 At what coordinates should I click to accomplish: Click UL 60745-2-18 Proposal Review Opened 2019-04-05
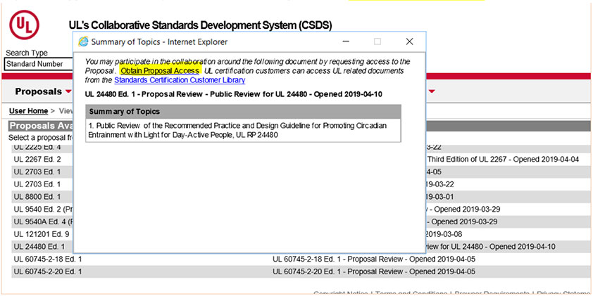point(374,259)
